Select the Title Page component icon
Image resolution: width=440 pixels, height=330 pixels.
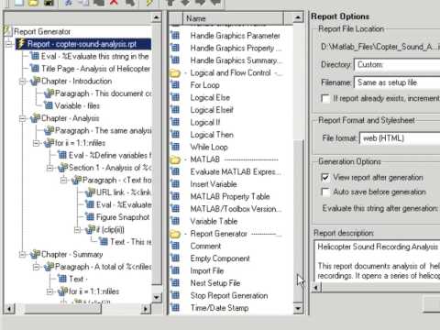[x=35, y=69]
